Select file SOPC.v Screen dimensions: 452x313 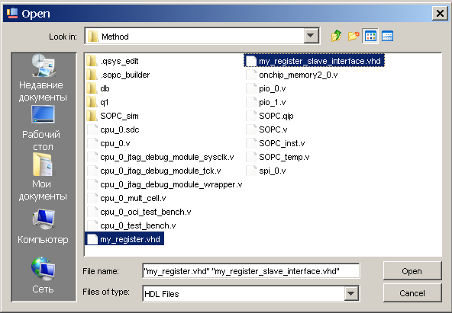coord(273,129)
